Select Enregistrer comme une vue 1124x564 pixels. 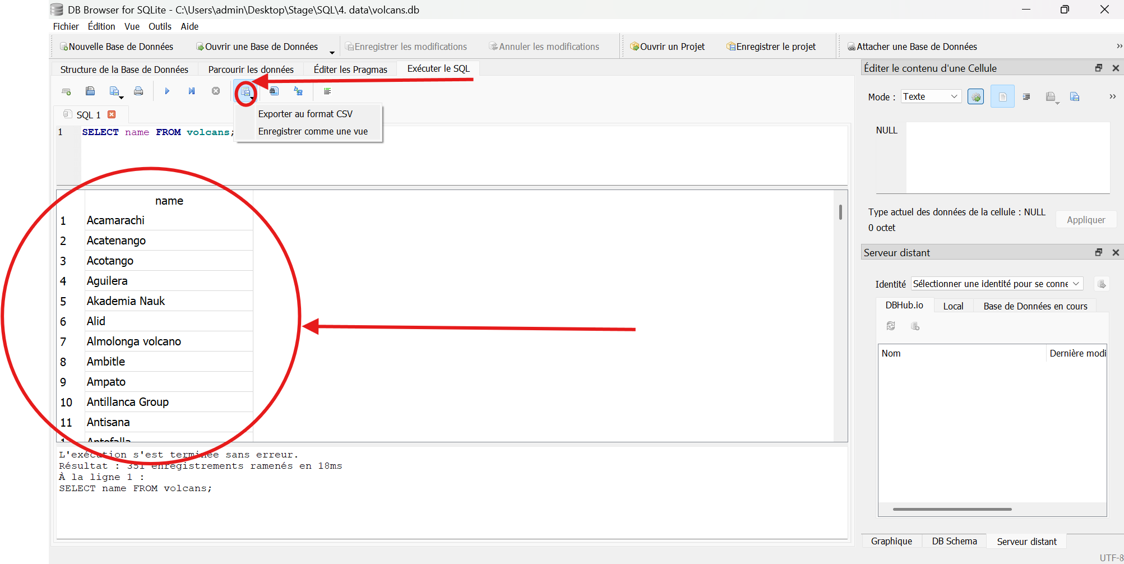tap(313, 131)
